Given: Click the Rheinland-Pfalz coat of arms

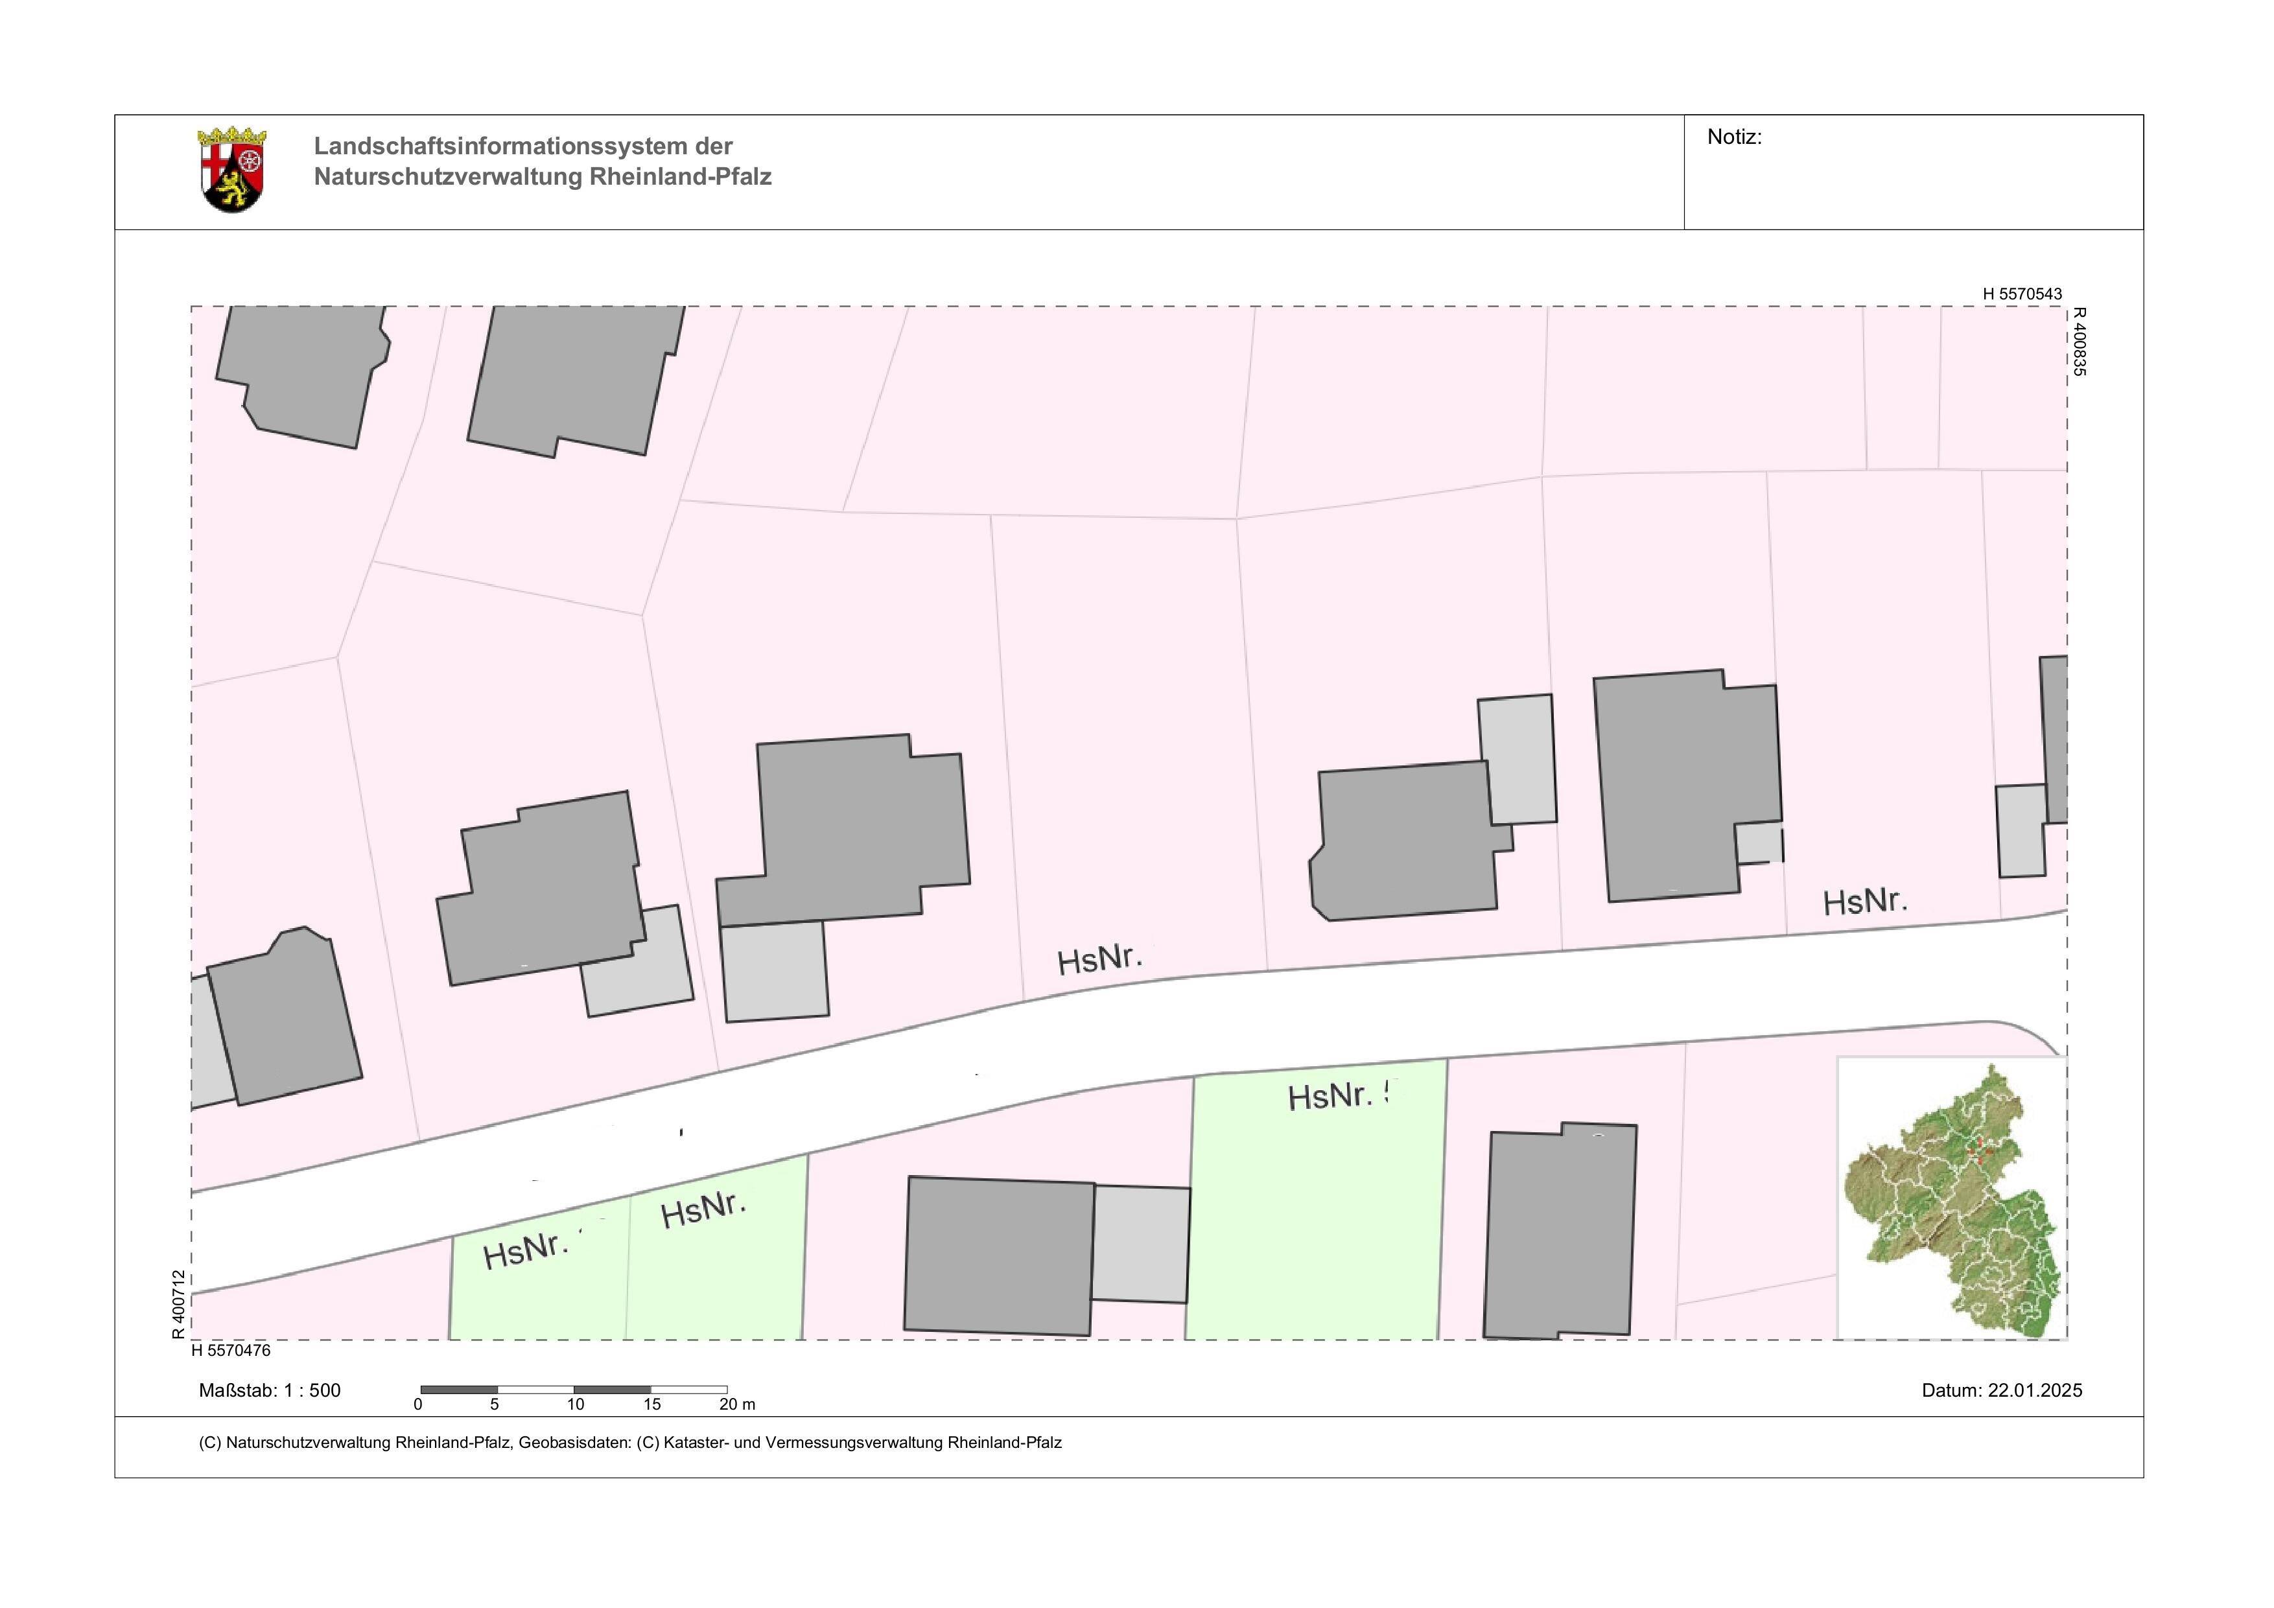Looking at the screenshot, I should pos(234,169).
